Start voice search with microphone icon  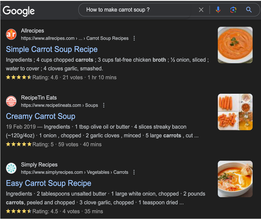(218, 10)
